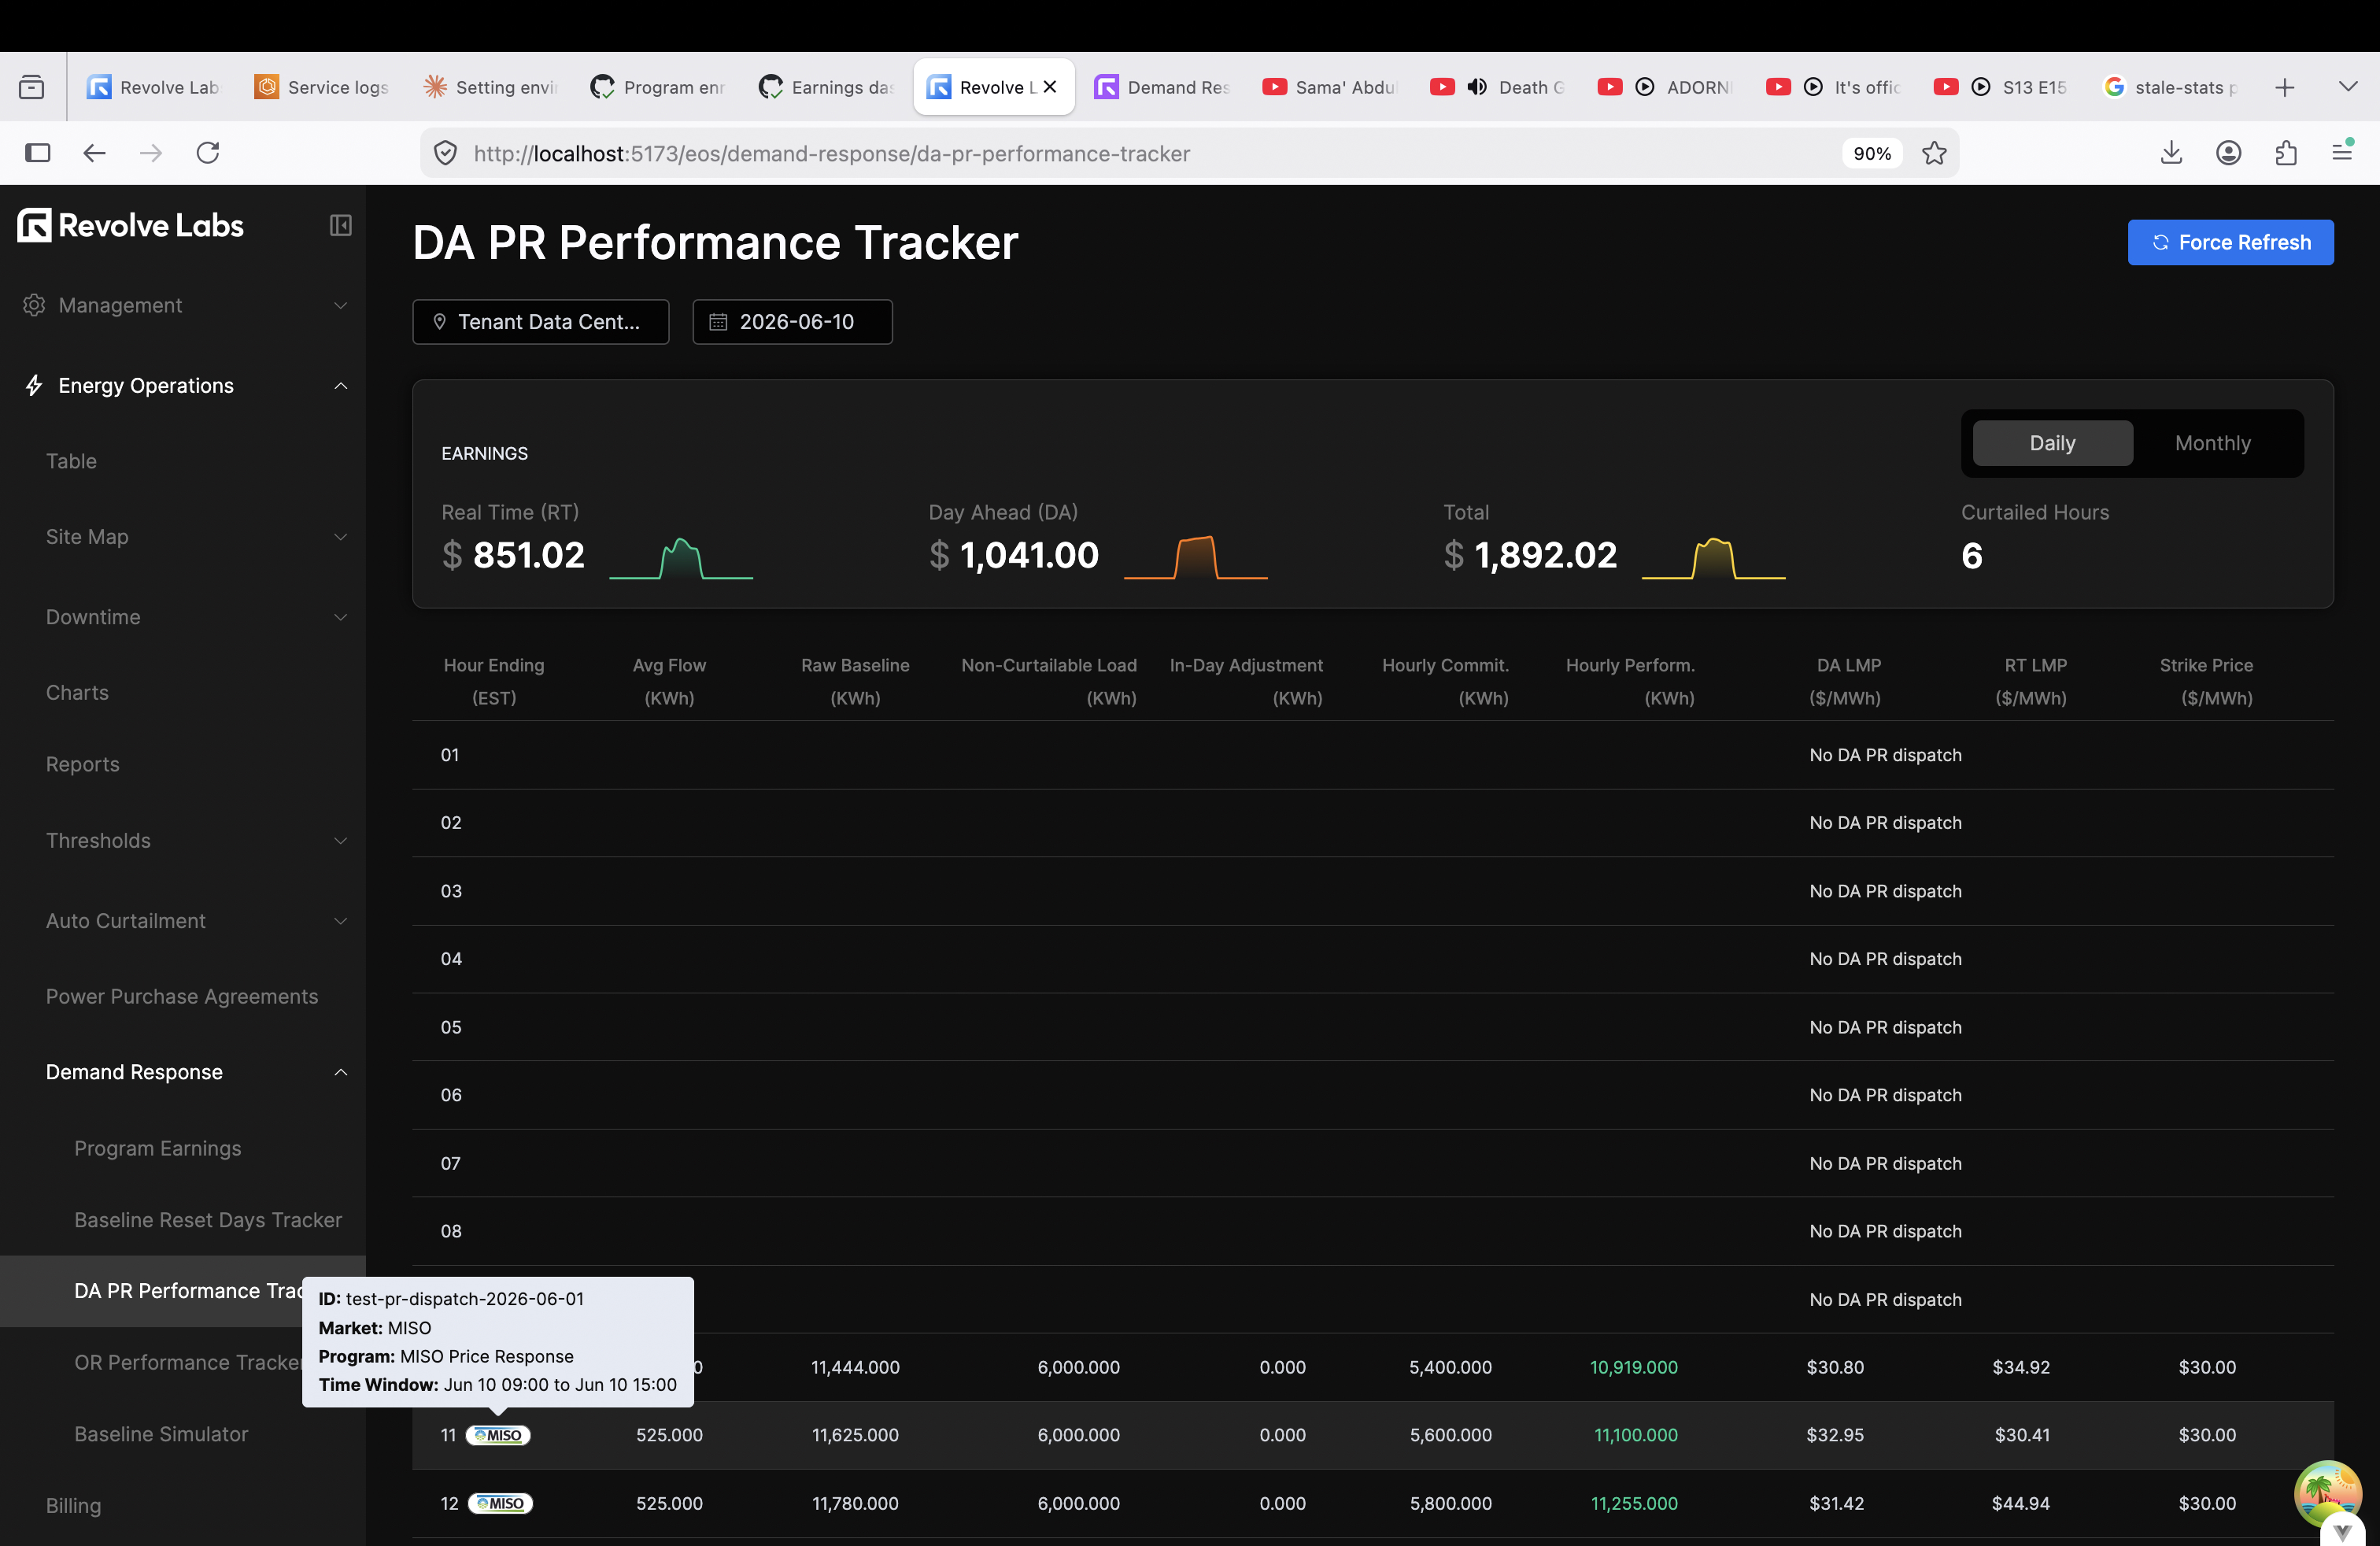
Task: Click the raw baseline value 11,780.000
Action: 855,1503
